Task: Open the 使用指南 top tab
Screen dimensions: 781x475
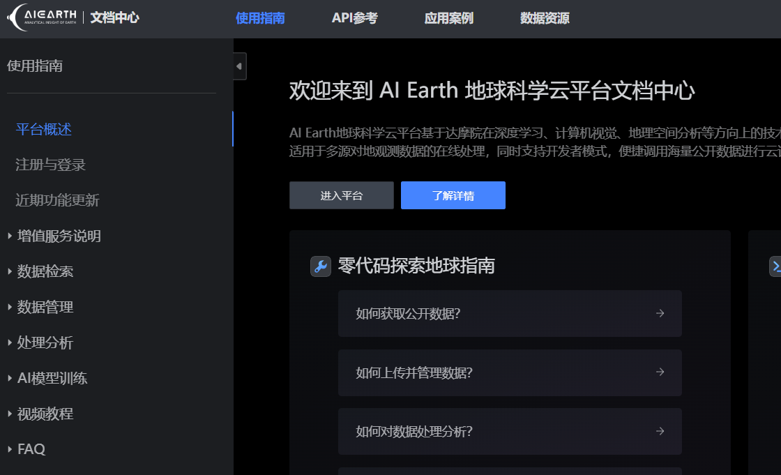Action: click(x=260, y=18)
